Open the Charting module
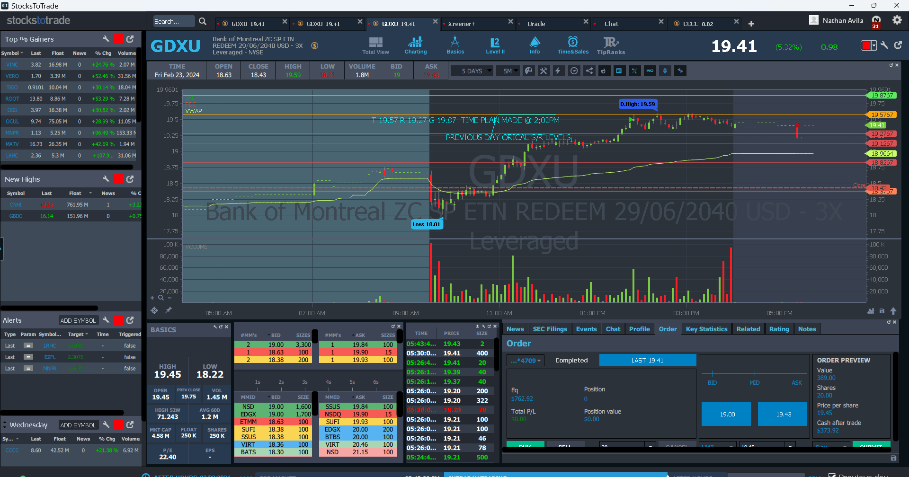The image size is (909, 477). (415, 46)
